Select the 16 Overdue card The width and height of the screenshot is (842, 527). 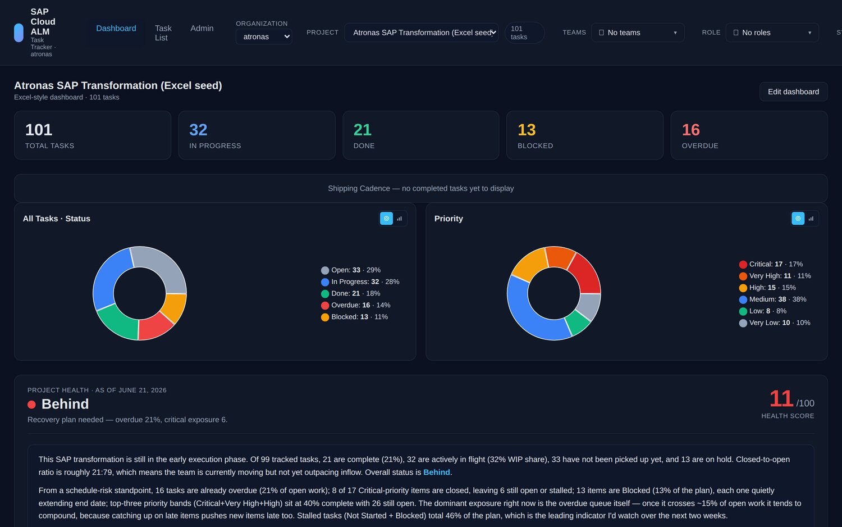point(749,135)
